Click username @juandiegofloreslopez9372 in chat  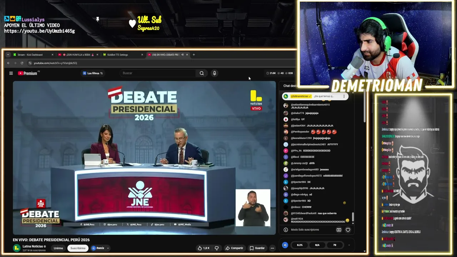click(306, 176)
